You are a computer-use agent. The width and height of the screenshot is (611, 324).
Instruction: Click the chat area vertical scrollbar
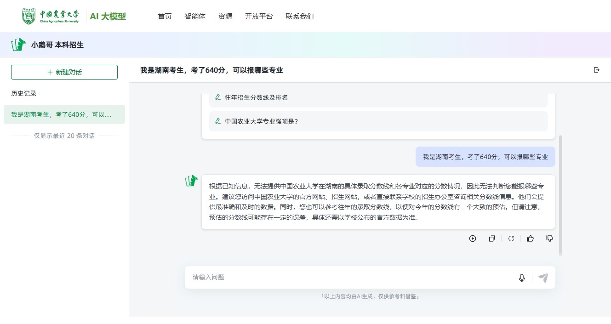pos(560,195)
